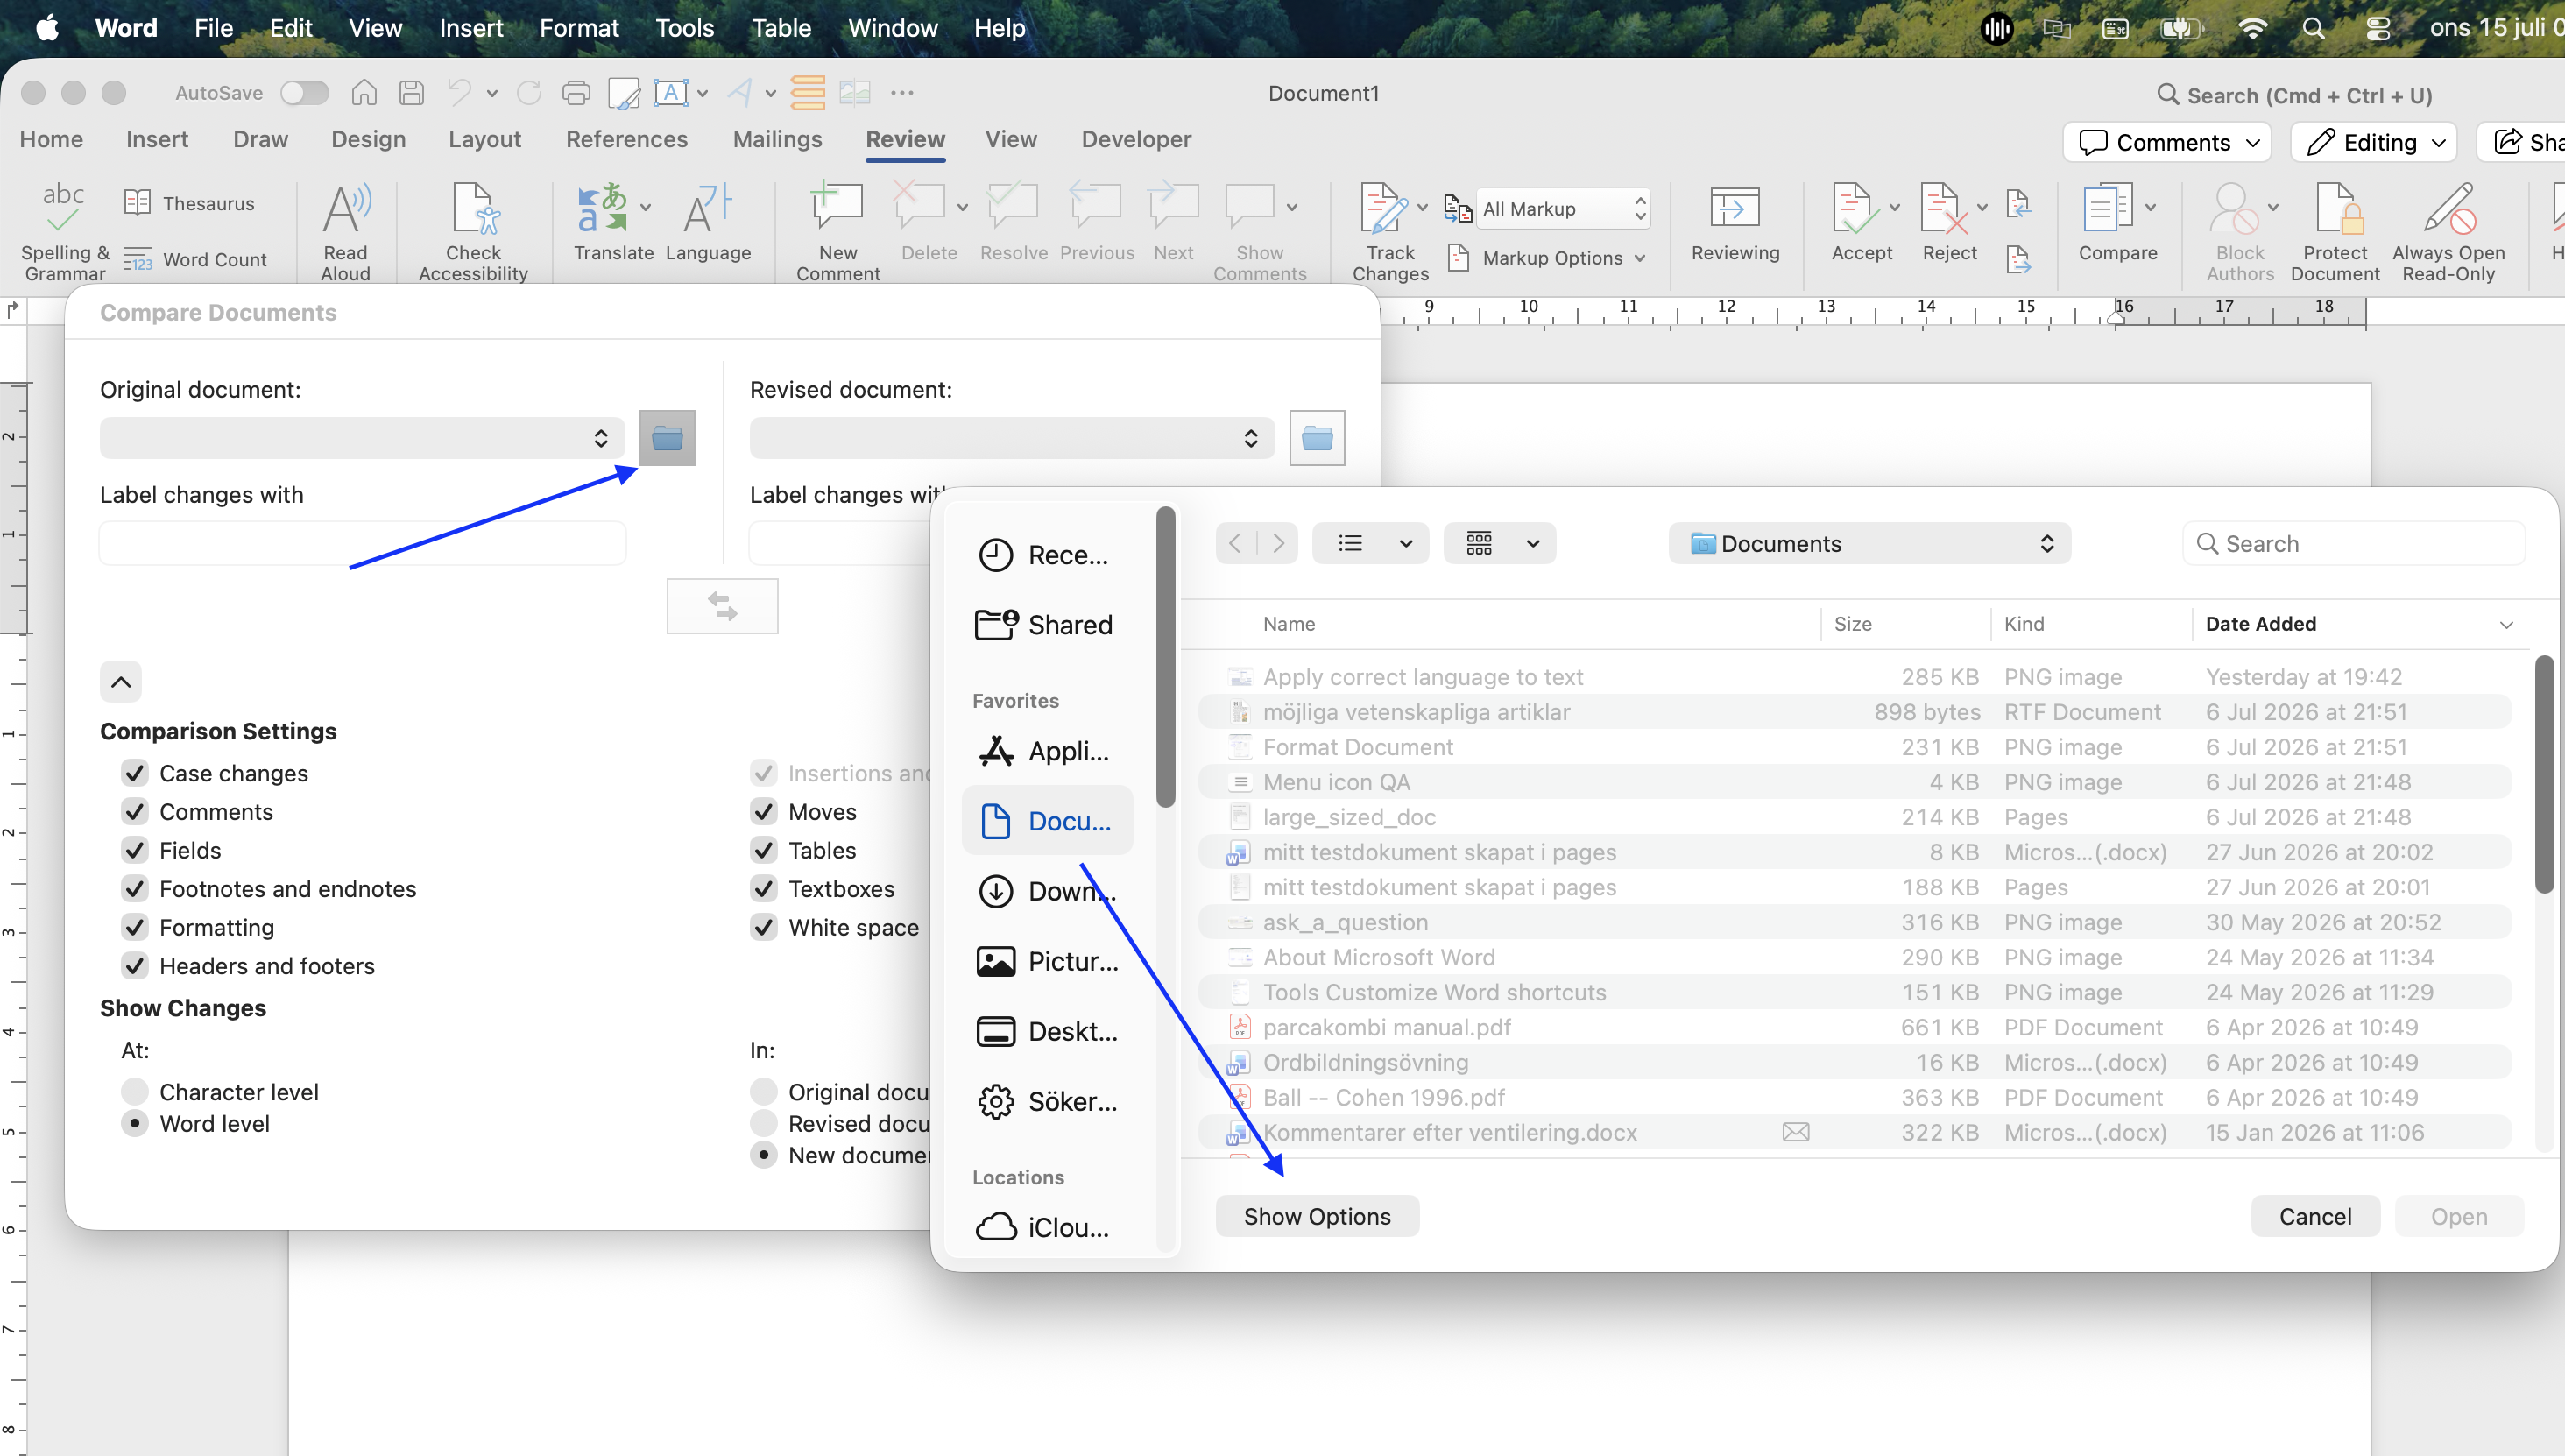Click the Wi-Fi status icon
The width and height of the screenshot is (2565, 1456).
2251,28
